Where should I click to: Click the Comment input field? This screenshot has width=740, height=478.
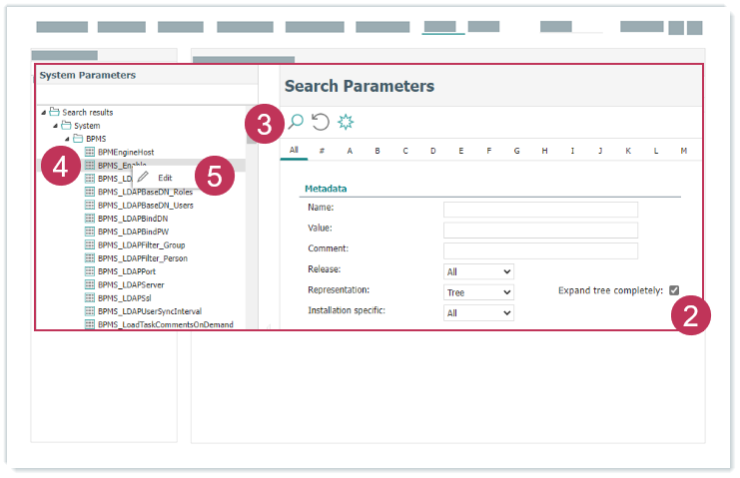[540, 250]
